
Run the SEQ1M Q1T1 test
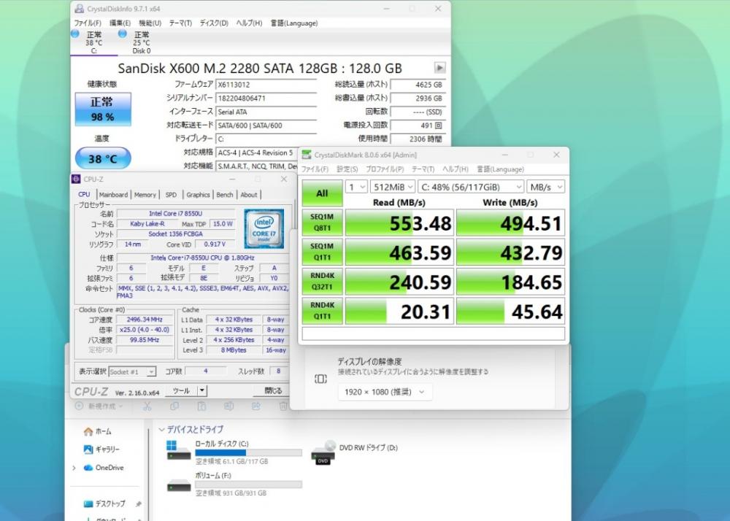tap(322, 252)
